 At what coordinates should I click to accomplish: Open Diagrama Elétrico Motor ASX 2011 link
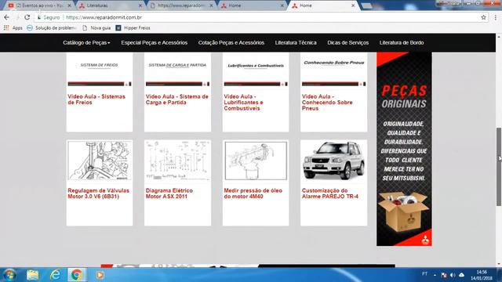pos(169,193)
